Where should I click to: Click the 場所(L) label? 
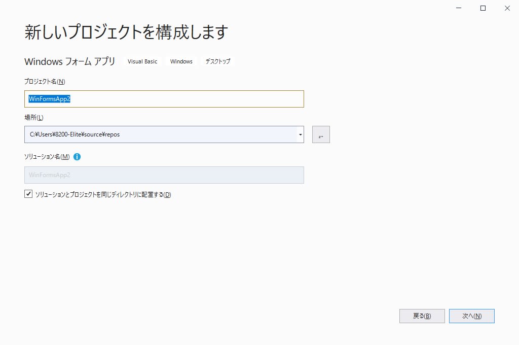[x=34, y=117]
